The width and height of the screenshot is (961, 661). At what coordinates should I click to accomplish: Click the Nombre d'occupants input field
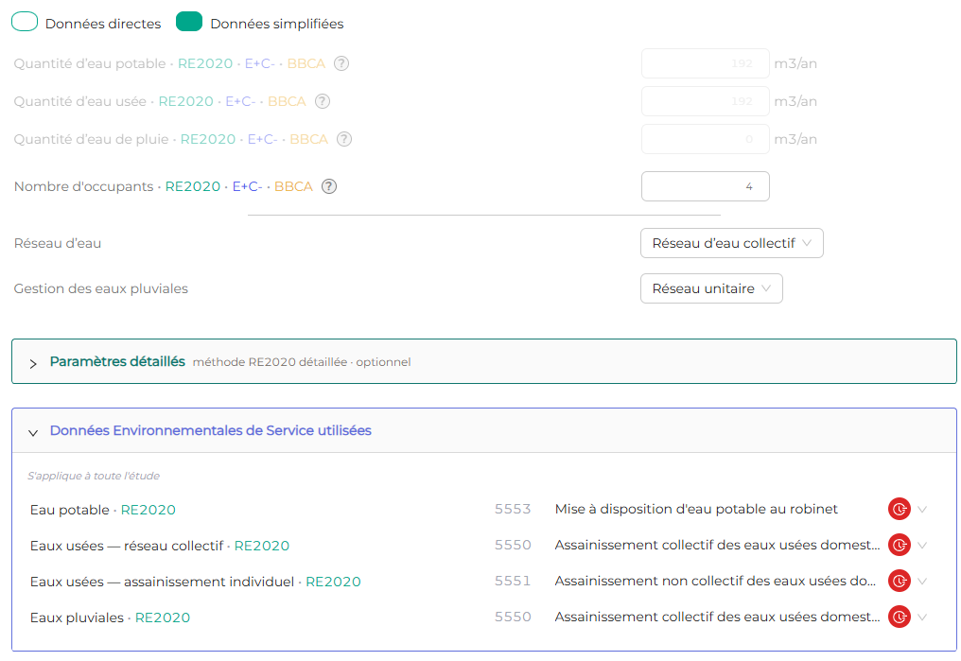pos(705,186)
